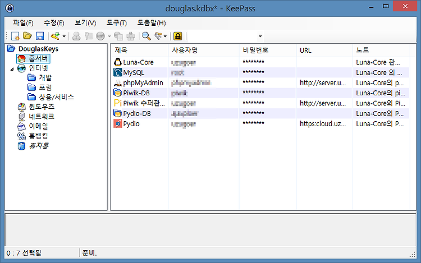The image size is (421, 263).
Task: Open the 파일(F) menu
Action: pyautogui.click(x=23, y=23)
